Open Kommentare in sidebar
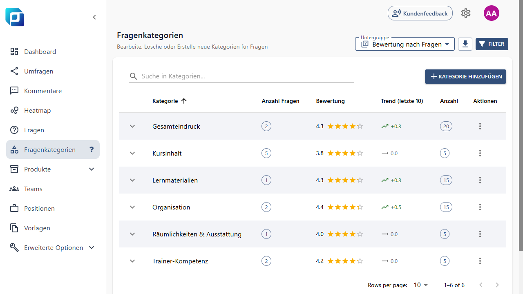523x294 pixels. click(x=53, y=91)
